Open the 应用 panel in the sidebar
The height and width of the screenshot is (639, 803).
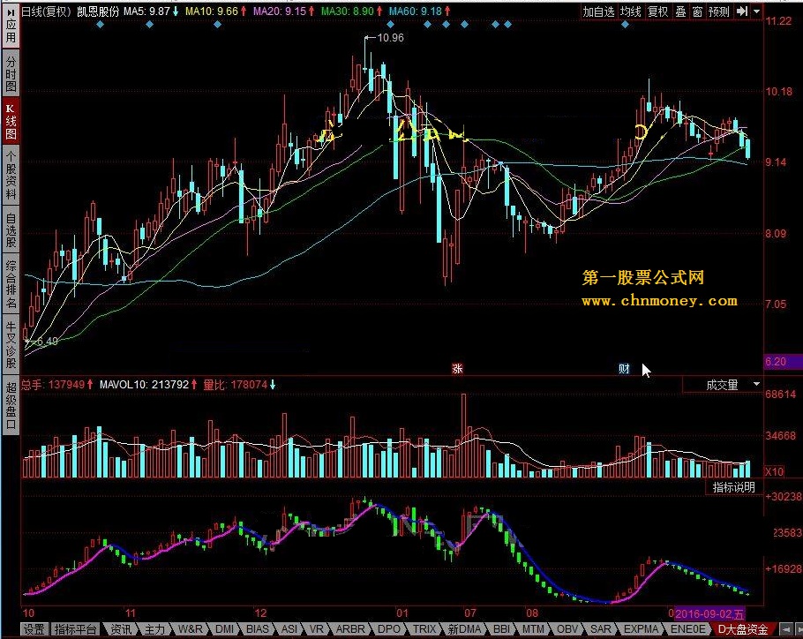click(11, 25)
